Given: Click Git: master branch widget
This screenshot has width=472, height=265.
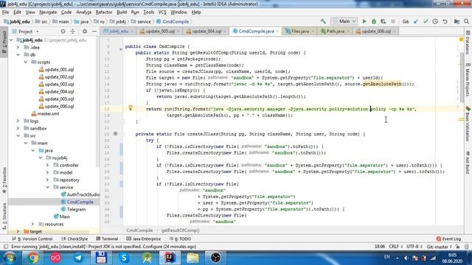Looking at the screenshot, I should pyautogui.click(x=440, y=247).
